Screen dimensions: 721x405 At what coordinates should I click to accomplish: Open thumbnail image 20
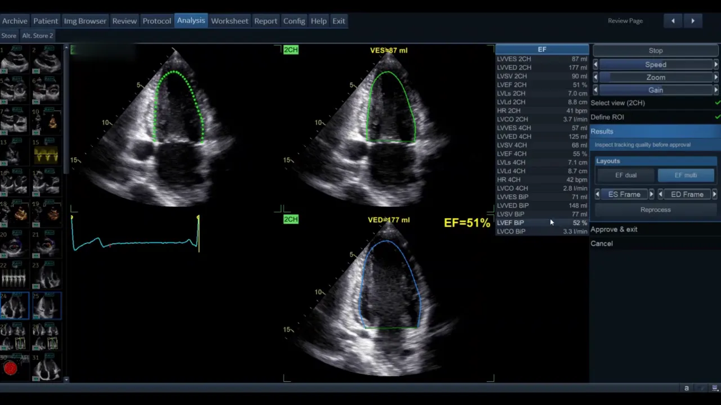click(14, 243)
